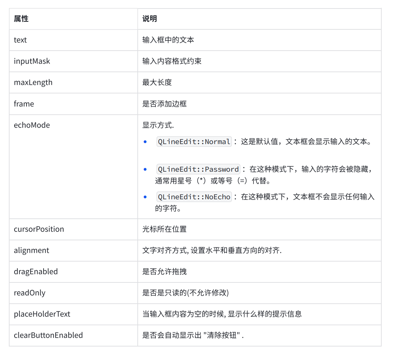
Task: Click the code label QLineEdit::Password
Action: 198,169
